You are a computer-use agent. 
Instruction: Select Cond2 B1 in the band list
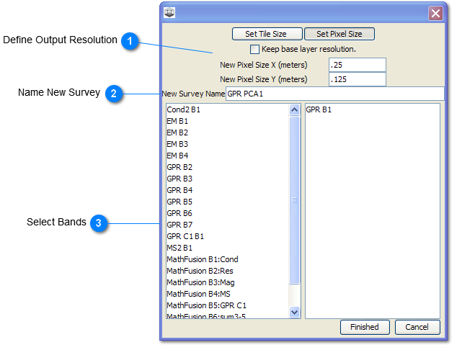coord(184,110)
